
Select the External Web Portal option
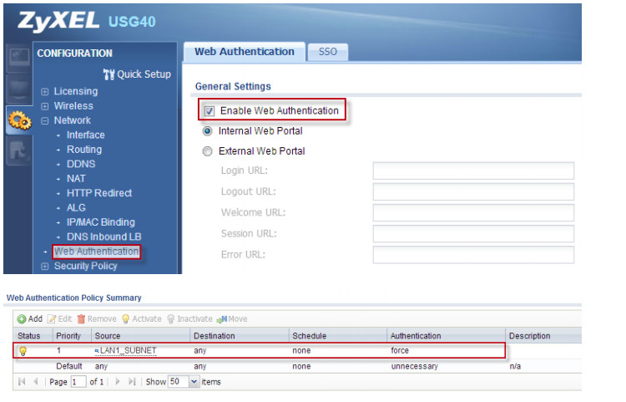click(208, 151)
